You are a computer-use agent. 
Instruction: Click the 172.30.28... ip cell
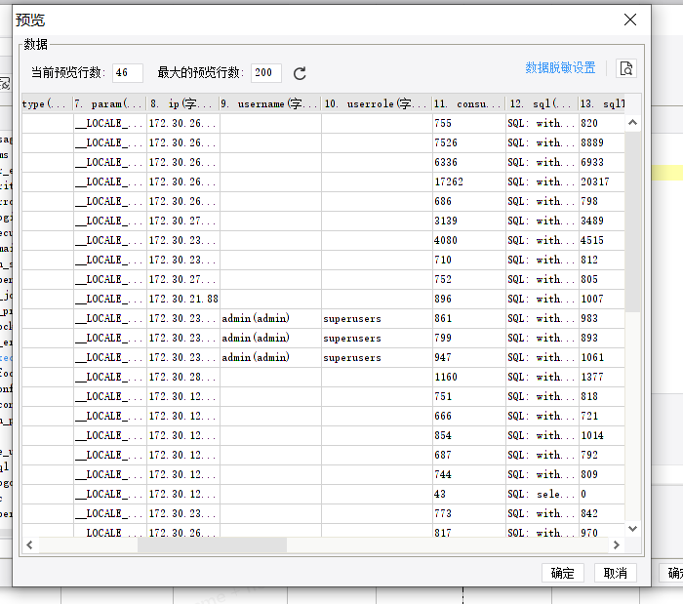point(183,377)
